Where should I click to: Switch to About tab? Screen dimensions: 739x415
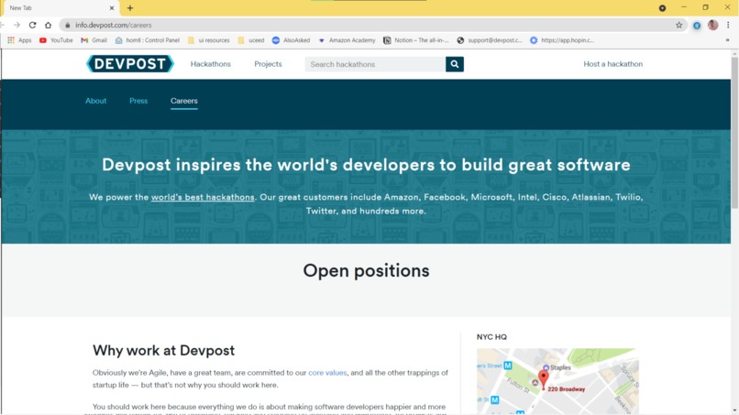(95, 101)
